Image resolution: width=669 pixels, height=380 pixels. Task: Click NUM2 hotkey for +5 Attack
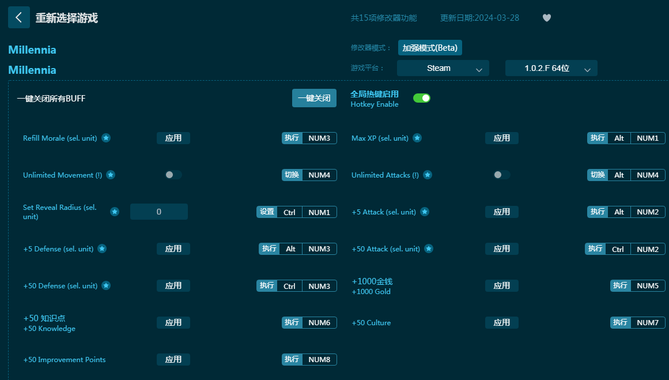point(648,212)
